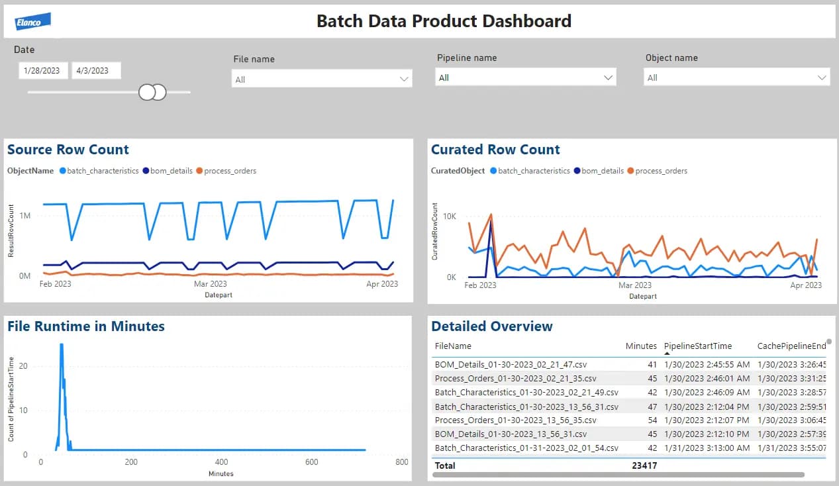This screenshot has height=486, width=839.
Task: Sort table by Minutes column header
Action: click(640, 346)
